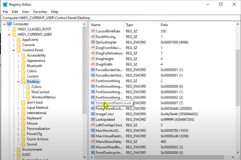
Task: Click the values list horizontal scrollbar thumb
Action: coord(159,157)
